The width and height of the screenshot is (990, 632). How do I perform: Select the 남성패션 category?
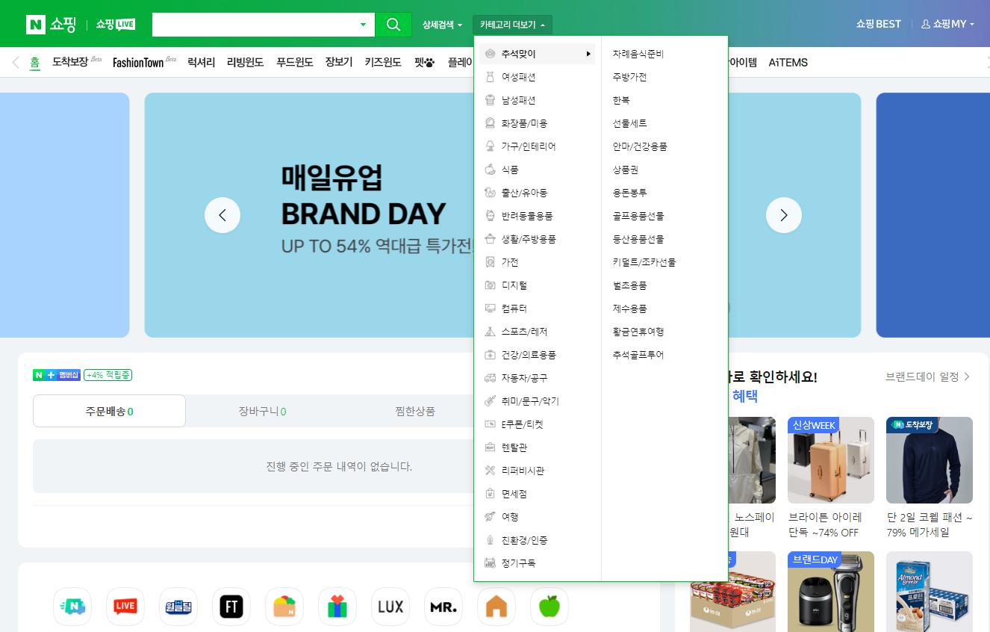coord(518,100)
